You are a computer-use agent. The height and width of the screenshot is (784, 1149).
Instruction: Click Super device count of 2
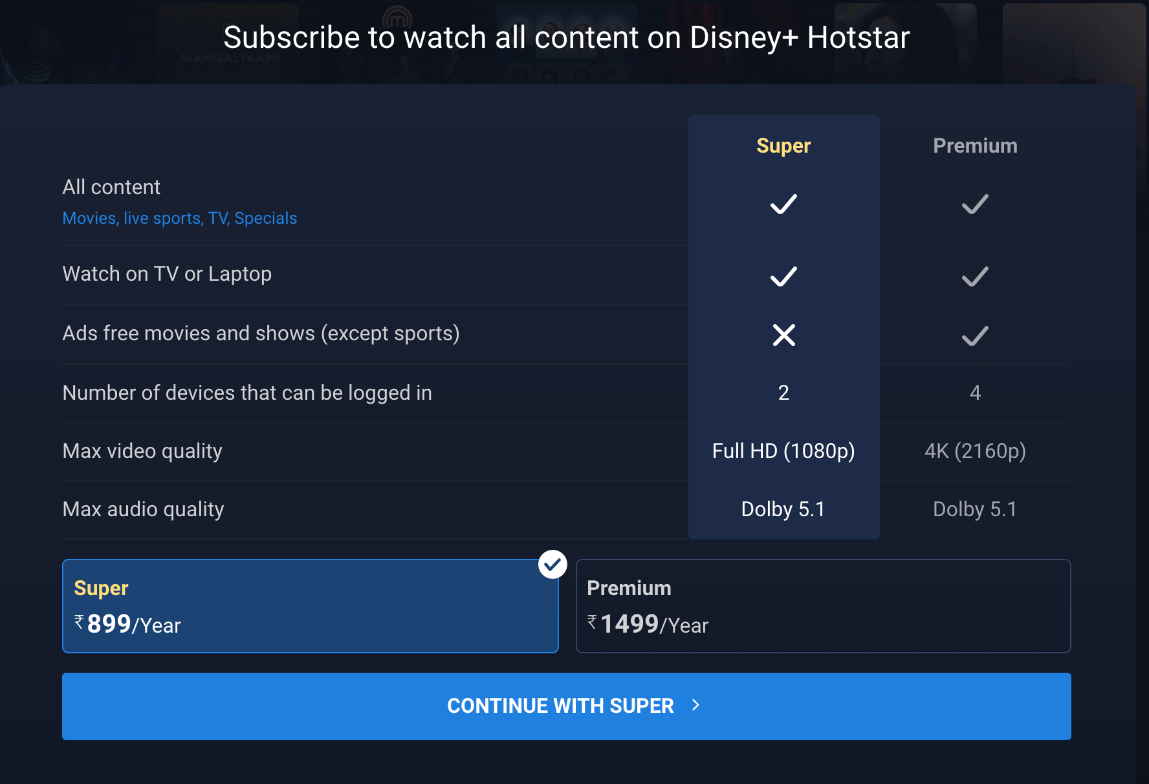[x=783, y=393]
